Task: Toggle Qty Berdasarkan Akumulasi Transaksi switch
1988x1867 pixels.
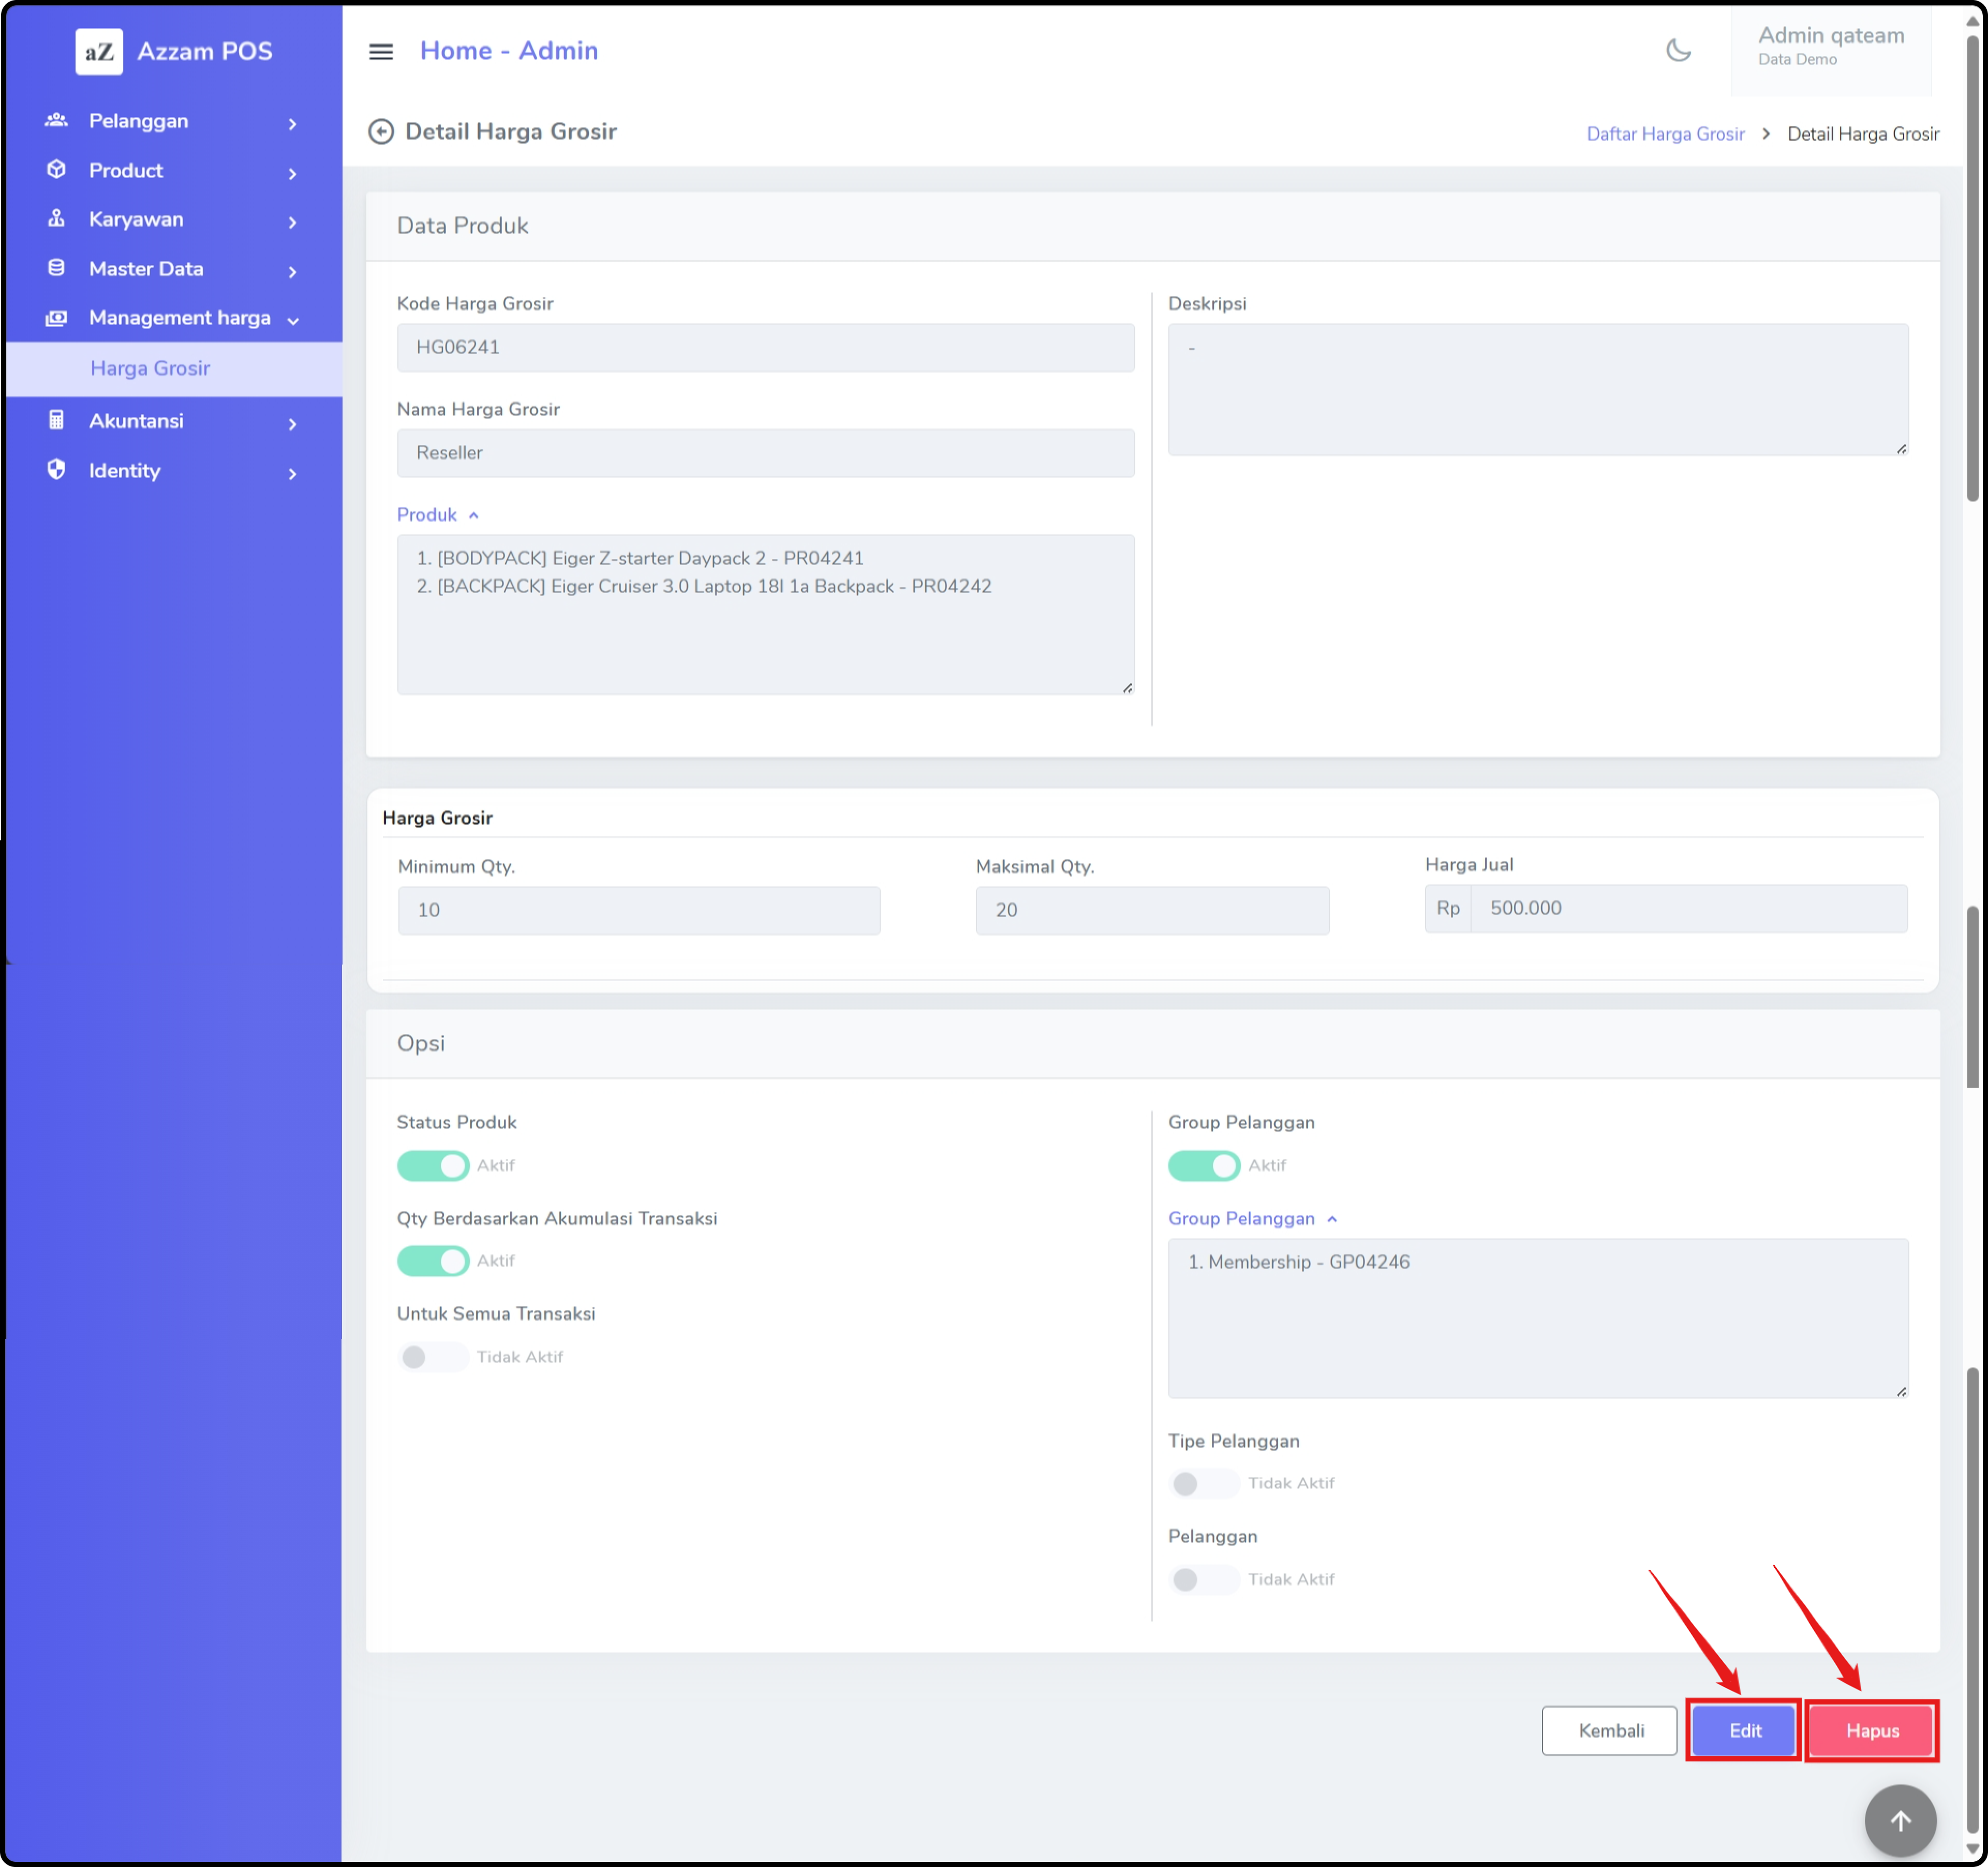Action: point(432,1260)
